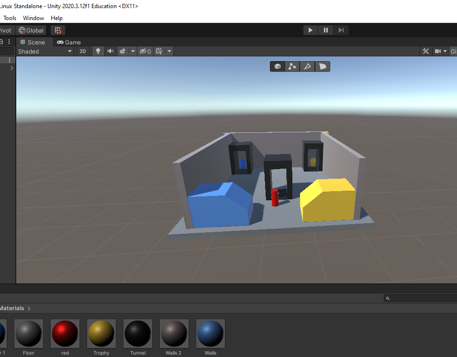Toggle the left panel lock icon
This screenshot has width=457, height=357.
click(x=1, y=42)
